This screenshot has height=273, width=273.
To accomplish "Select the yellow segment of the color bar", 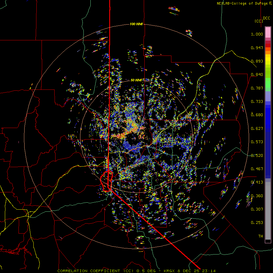I will pos(268,59).
